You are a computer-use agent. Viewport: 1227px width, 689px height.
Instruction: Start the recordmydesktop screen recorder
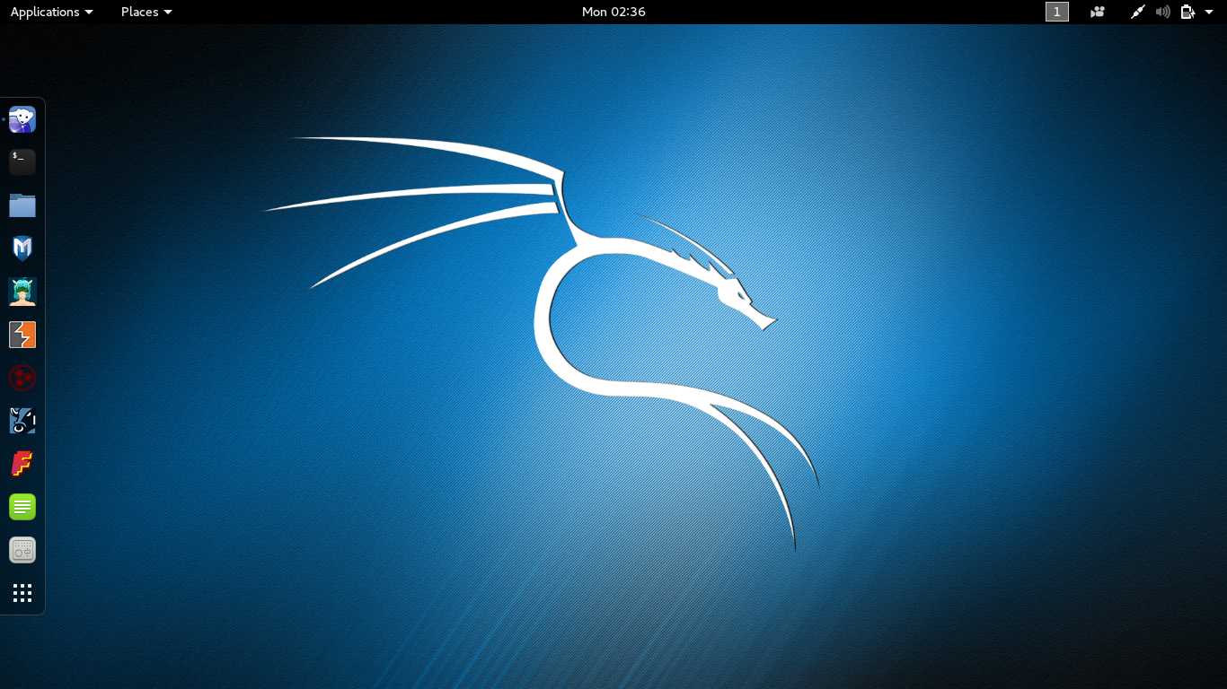click(22, 549)
